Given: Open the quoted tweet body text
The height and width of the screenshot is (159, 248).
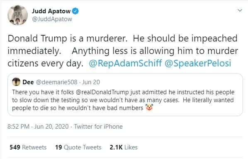Looking at the screenshot, I should tap(123, 100).
